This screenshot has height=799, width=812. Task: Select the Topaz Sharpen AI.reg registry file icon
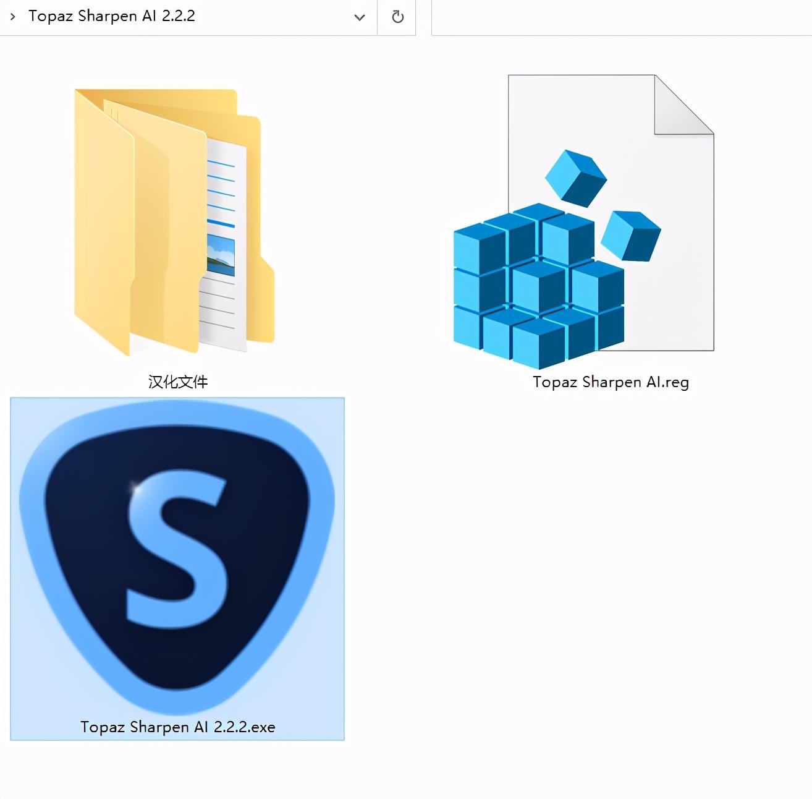(583, 222)
